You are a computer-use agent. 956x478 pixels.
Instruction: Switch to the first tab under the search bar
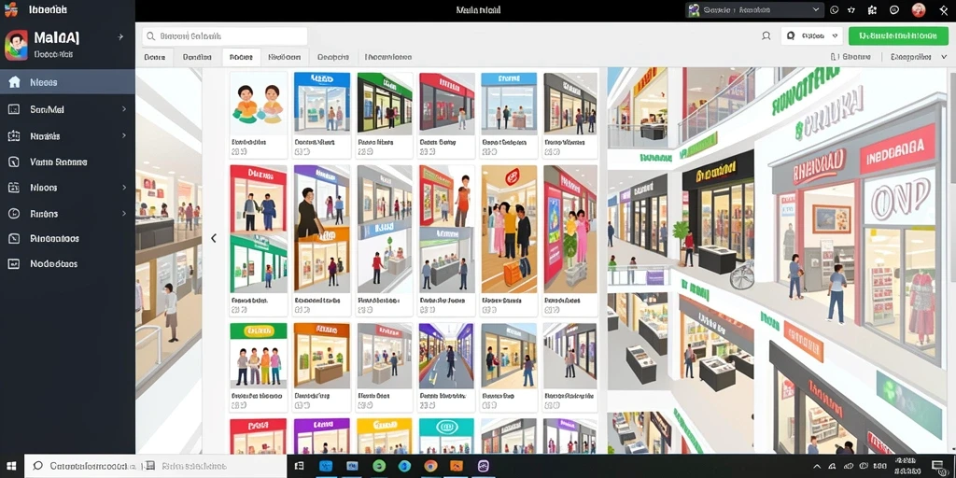155,57
